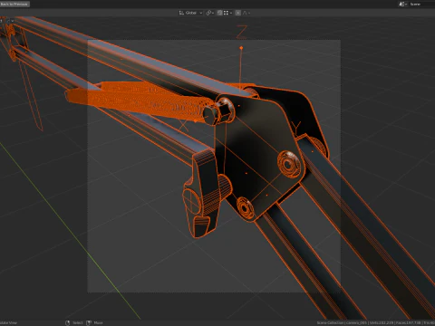The height and width of the screenshot is (326, 435).
Task: Click the Move mouse hint in status bar
Action: [94, 322]
